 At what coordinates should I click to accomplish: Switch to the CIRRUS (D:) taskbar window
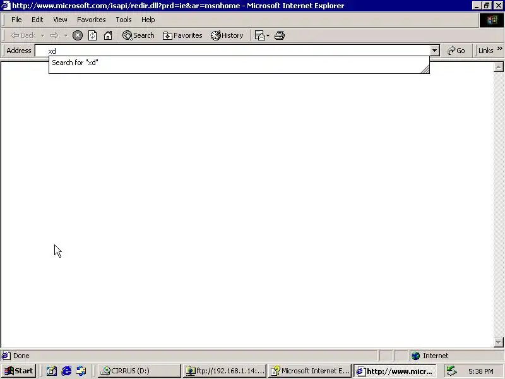(139, 371)
